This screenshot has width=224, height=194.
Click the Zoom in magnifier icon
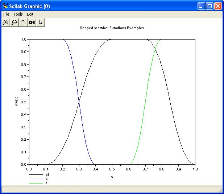tap(5, 22)
